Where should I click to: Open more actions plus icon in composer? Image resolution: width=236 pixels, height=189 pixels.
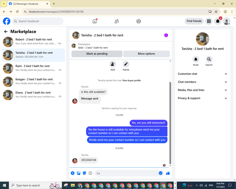(73, 173)
